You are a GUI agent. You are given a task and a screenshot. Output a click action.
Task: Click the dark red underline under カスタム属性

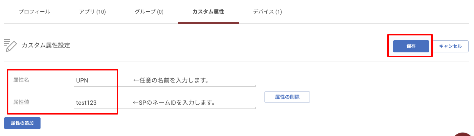click(208, 23)
